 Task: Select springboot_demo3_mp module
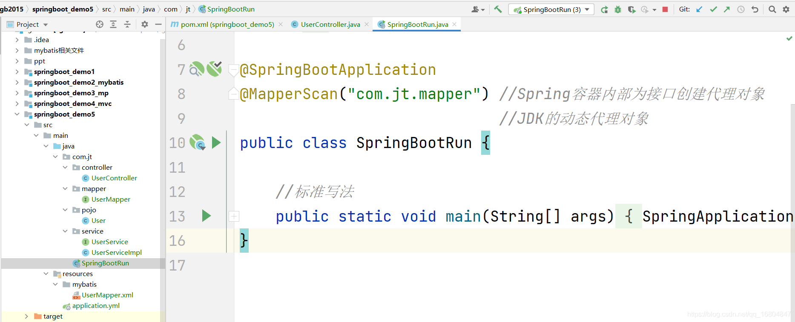coord(71,93)
